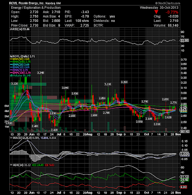Click the Volume legend entry on price chart

pyautogui.click(x=21, y=76)
